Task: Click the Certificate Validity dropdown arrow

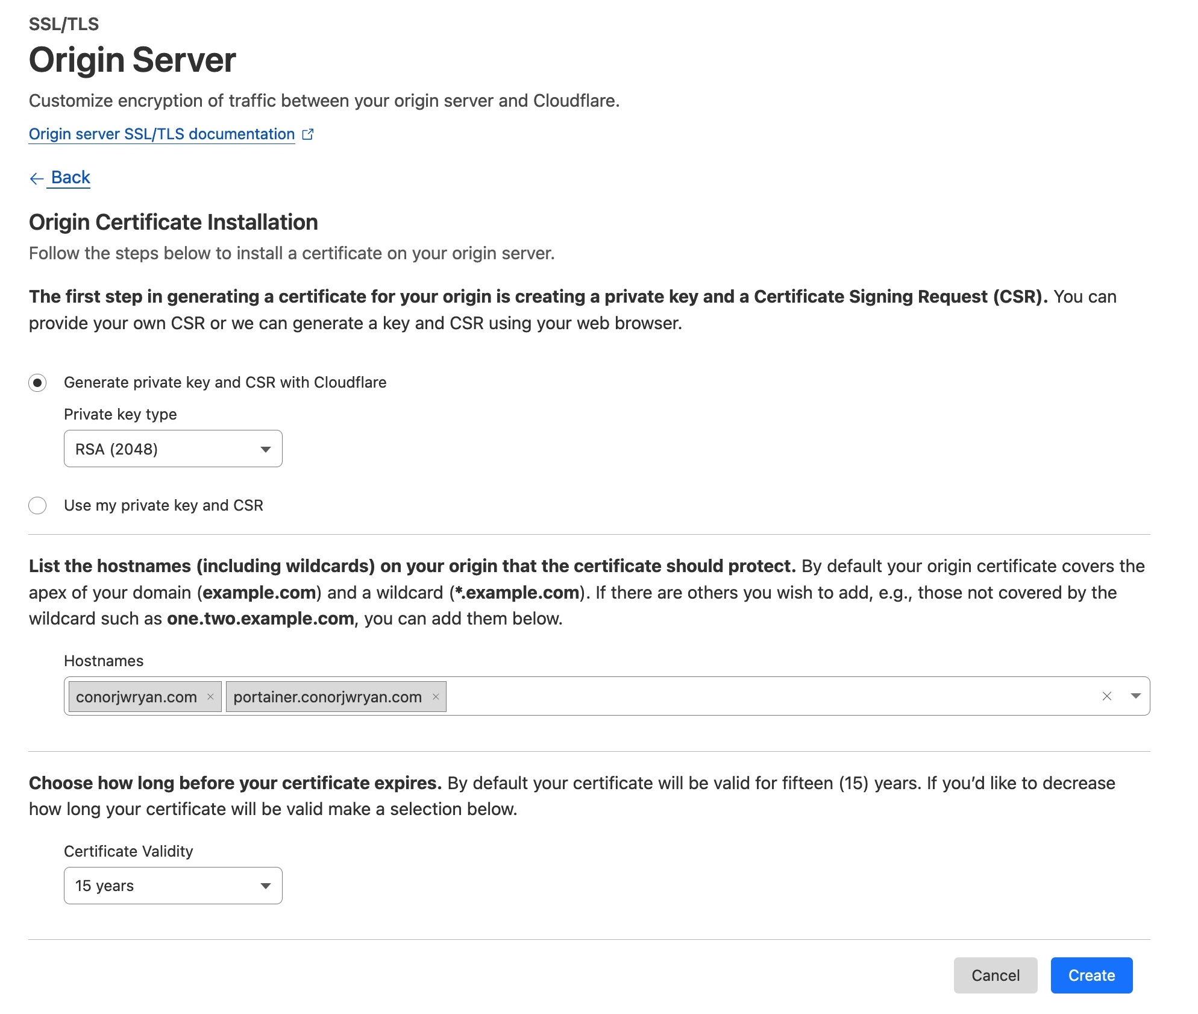Action: pyautogui.click(x=266, y=886)
